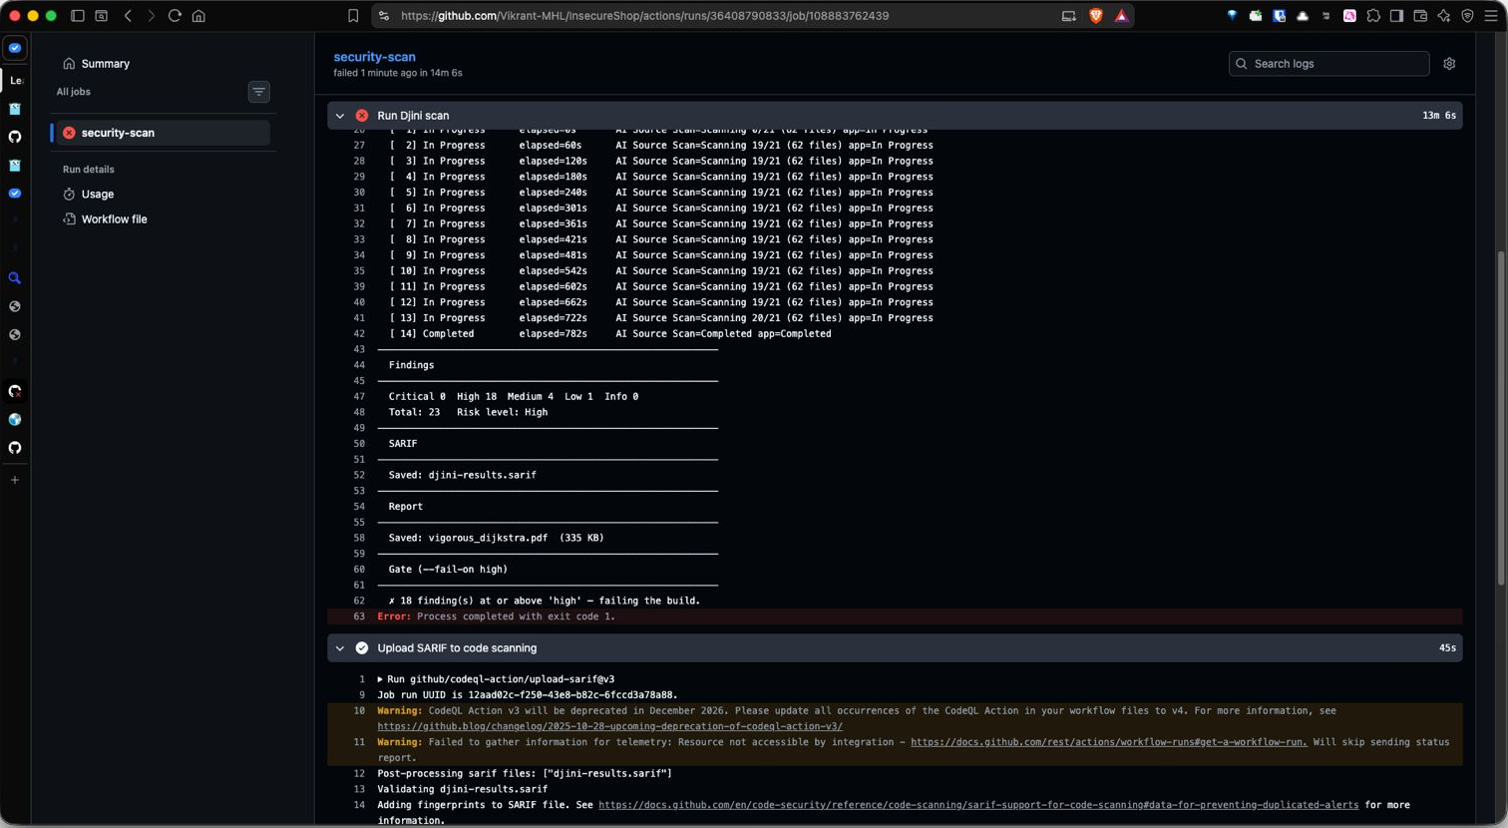Add a new tab with plus icon
Image resolution: width=1508 pixels, height=828 pixels.
coord(15,480)
